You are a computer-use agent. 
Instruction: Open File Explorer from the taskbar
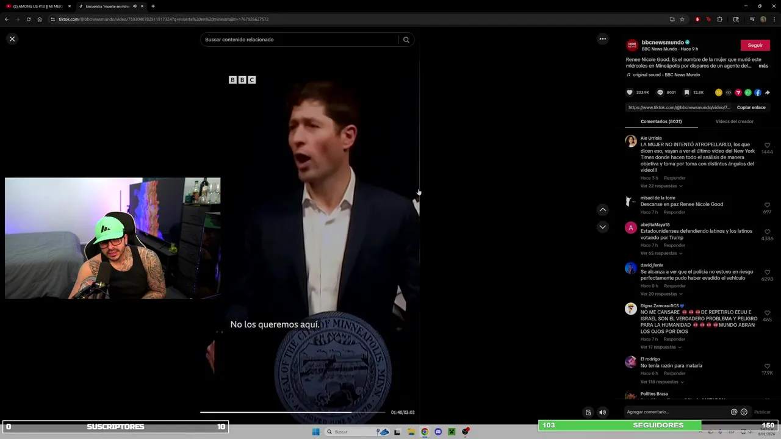point(411,432)
